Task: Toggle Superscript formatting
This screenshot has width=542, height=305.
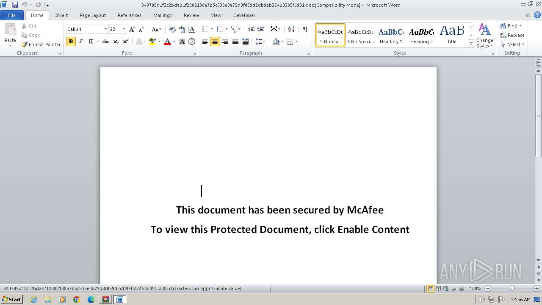Action: click(125, 42)
